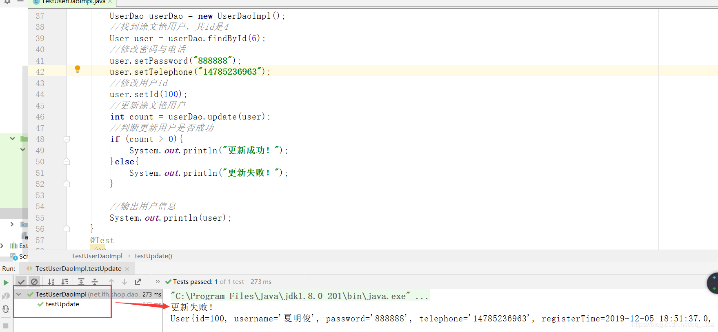718x332 pixels.
Task: Click the findById(6) code line
Action: pyautogui.click(x=188, y=38)
